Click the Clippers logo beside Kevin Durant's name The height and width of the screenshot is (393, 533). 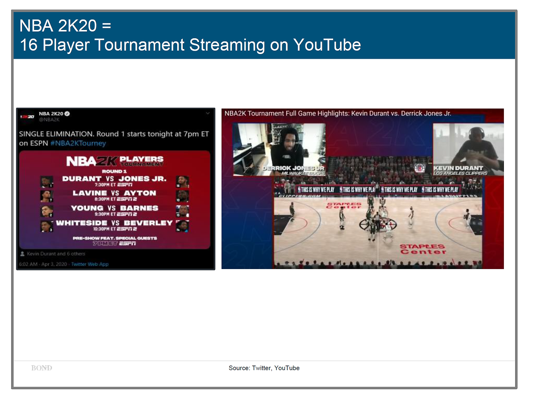click(x=419, y=168)
